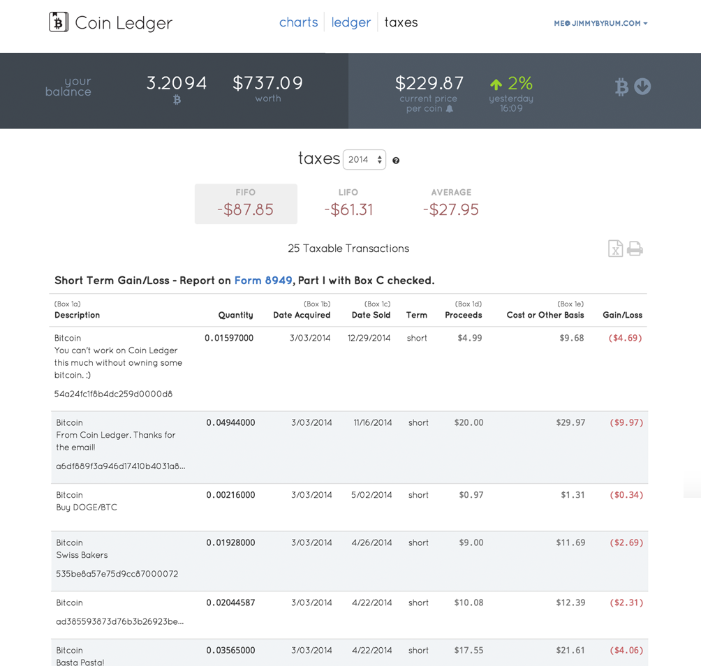Click quantity 0.02044587 cell
This screenshot has height=666, width=701.
(x=230, y=602)
